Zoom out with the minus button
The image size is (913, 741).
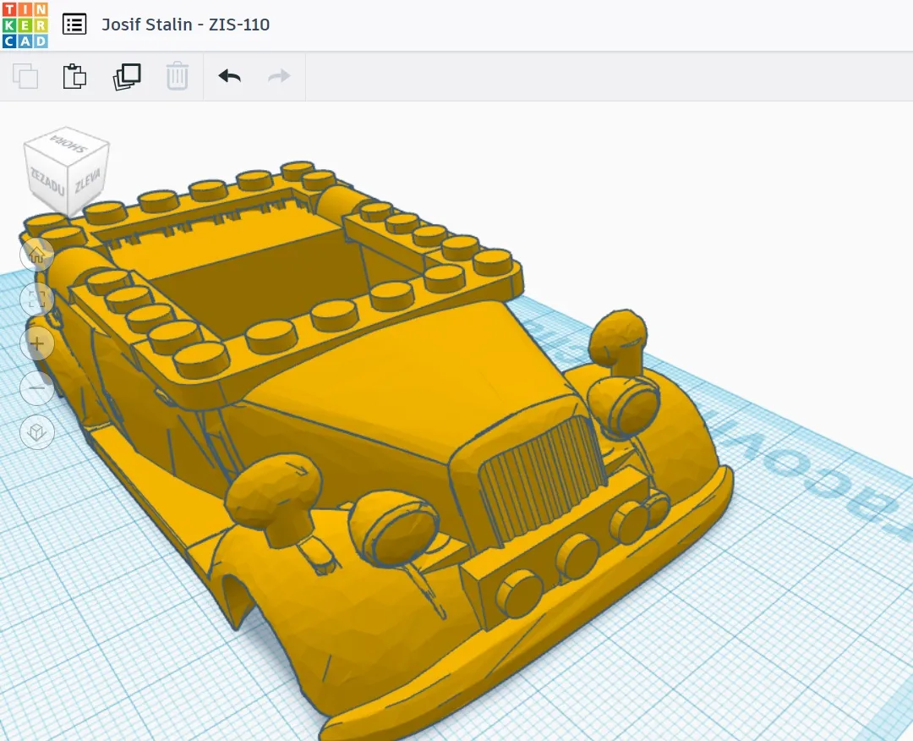pos(37,388)
